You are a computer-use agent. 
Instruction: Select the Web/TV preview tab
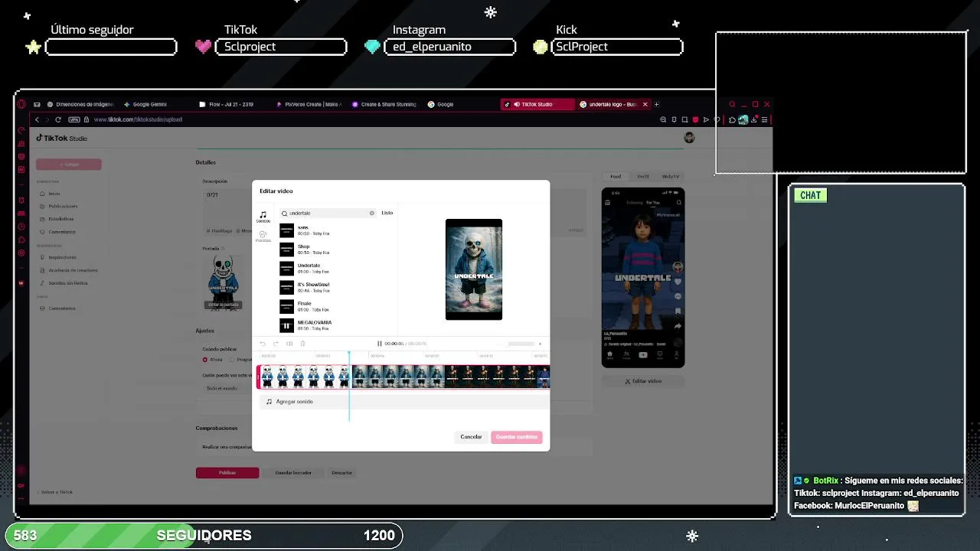coord(671,177)
